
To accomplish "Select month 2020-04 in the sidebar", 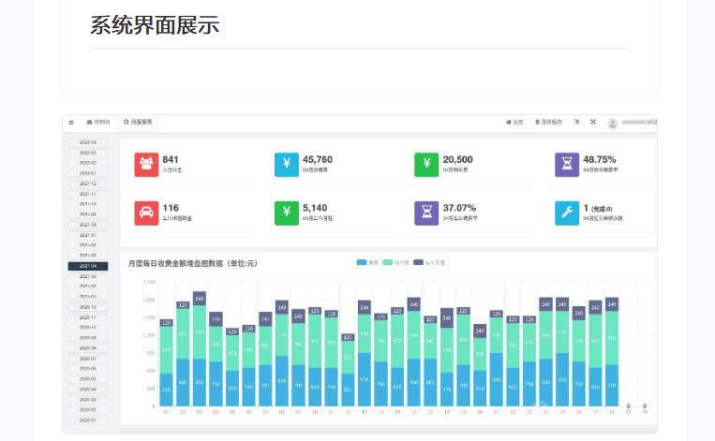I will pos(88,390).
